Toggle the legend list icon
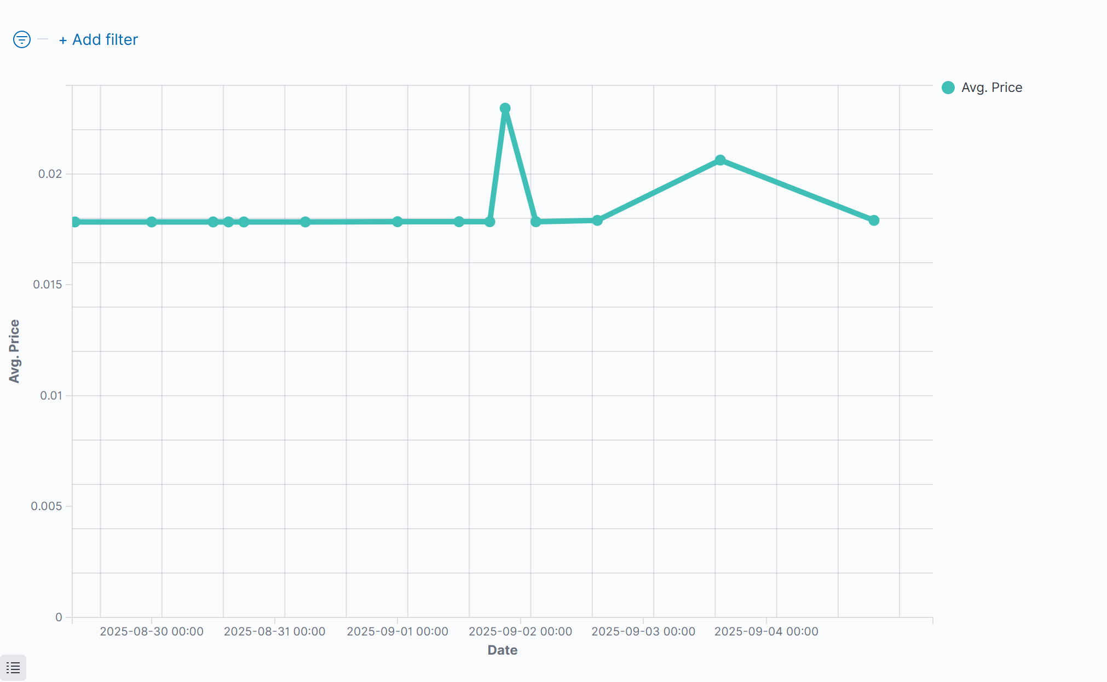Viewport: 1107px width, 682px height. click(13, 667)
